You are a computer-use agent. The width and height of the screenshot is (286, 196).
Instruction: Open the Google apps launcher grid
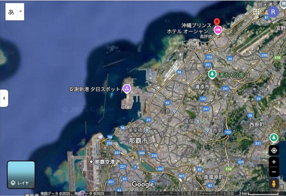tap(256, 12)
